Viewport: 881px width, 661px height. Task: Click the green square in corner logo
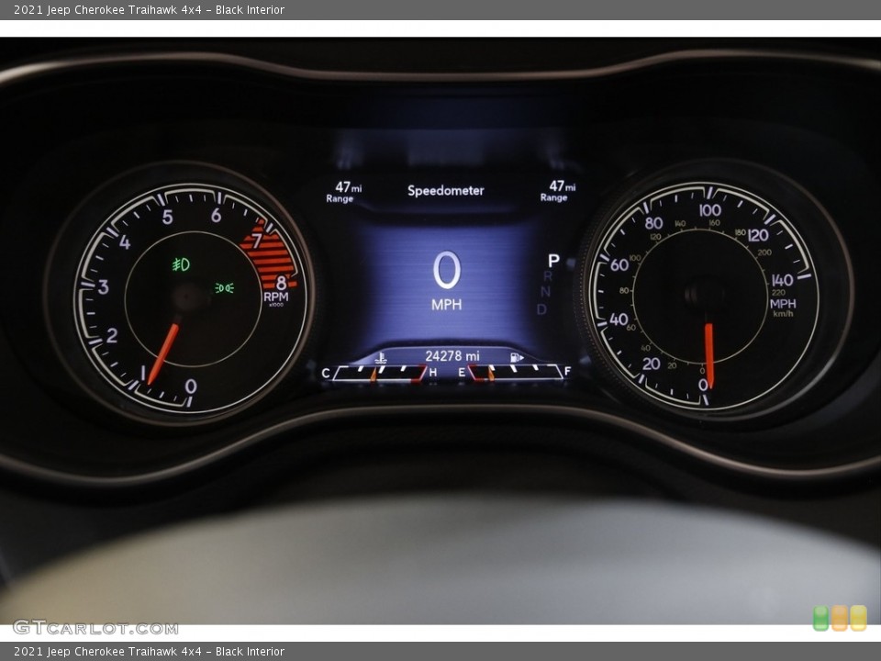820,618
